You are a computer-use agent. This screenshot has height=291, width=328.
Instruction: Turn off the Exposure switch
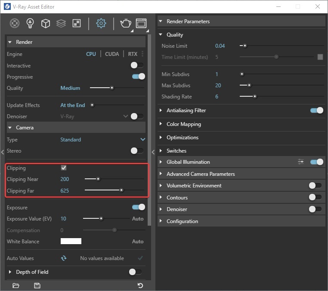(x=139, y=207)
